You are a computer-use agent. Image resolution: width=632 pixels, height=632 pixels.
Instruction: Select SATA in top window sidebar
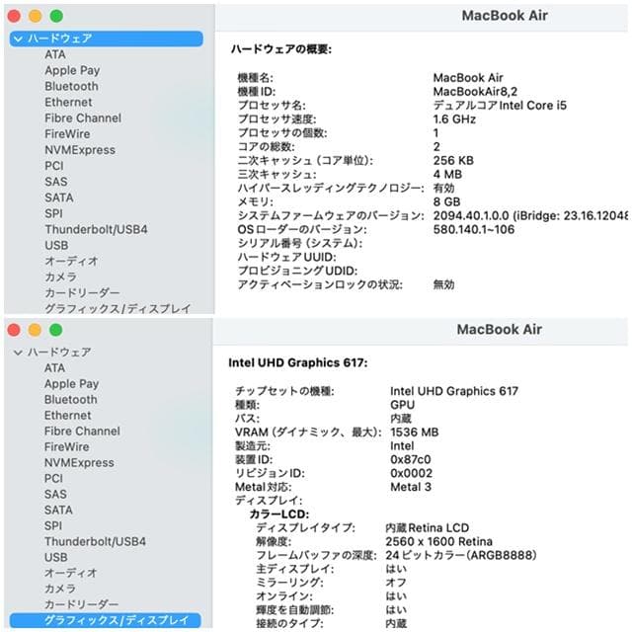point(59,197)
